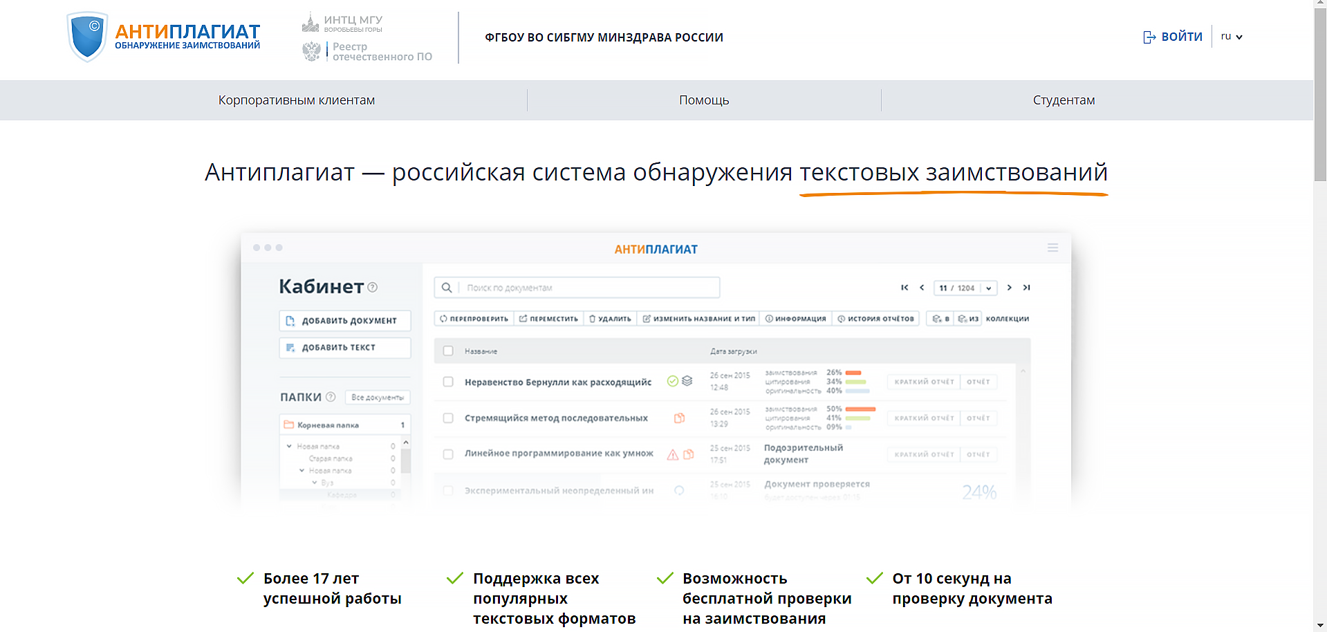Screen dimensions: 1327x632
Task: Click the Название column header
Action: tap(481, 351)
